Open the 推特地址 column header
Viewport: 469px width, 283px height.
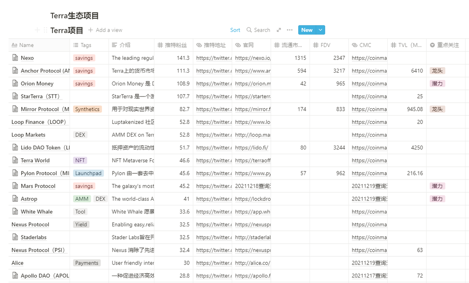pos(212,45)
